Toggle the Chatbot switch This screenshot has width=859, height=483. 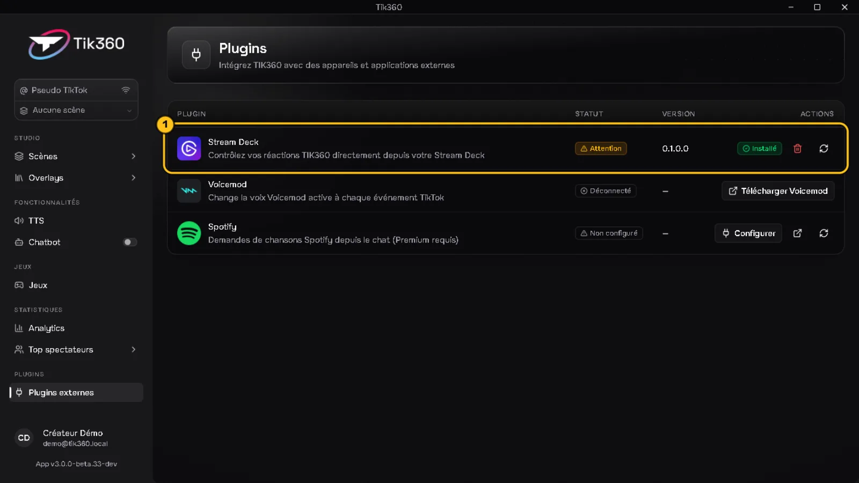[130, 242]
